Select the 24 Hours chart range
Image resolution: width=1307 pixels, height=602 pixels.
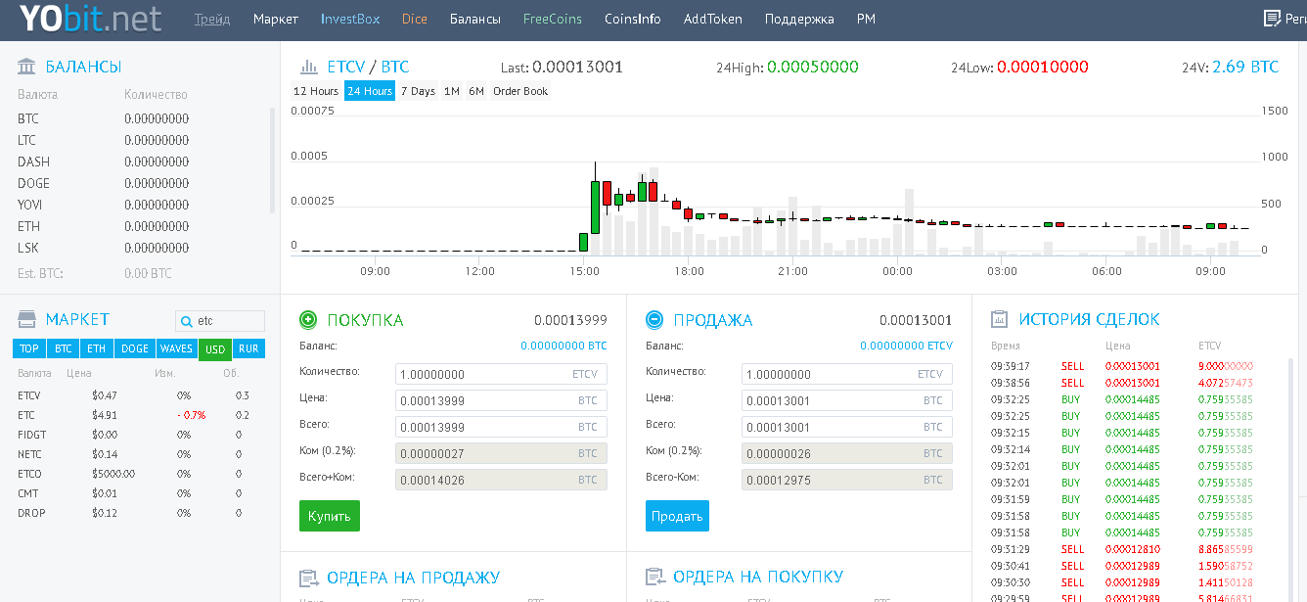tap(370, 91)
